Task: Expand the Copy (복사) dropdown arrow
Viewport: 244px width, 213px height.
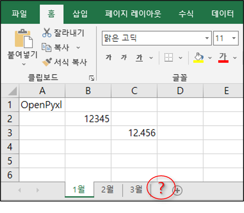Action: click(78, 47)
